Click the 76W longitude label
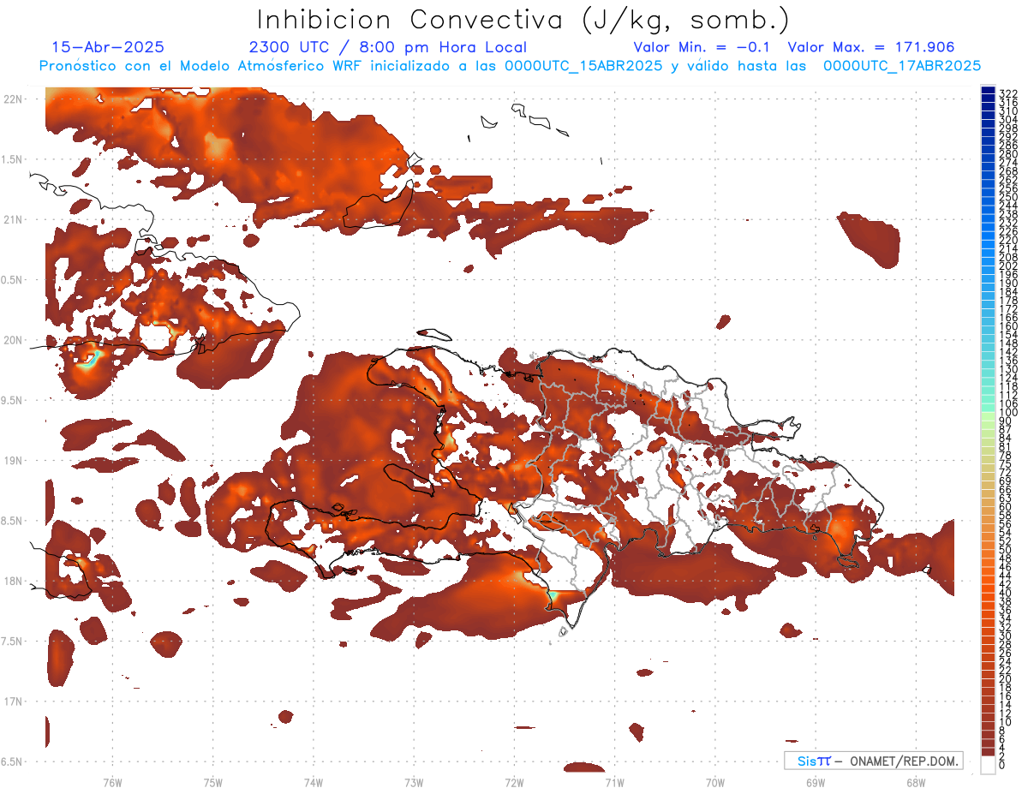1028x794 pixels. (x=112, y=782)
